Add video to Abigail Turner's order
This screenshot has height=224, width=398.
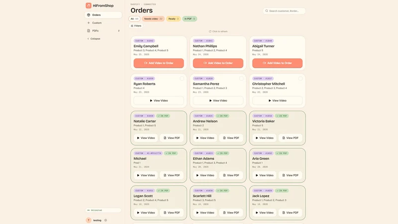point(277,63)
